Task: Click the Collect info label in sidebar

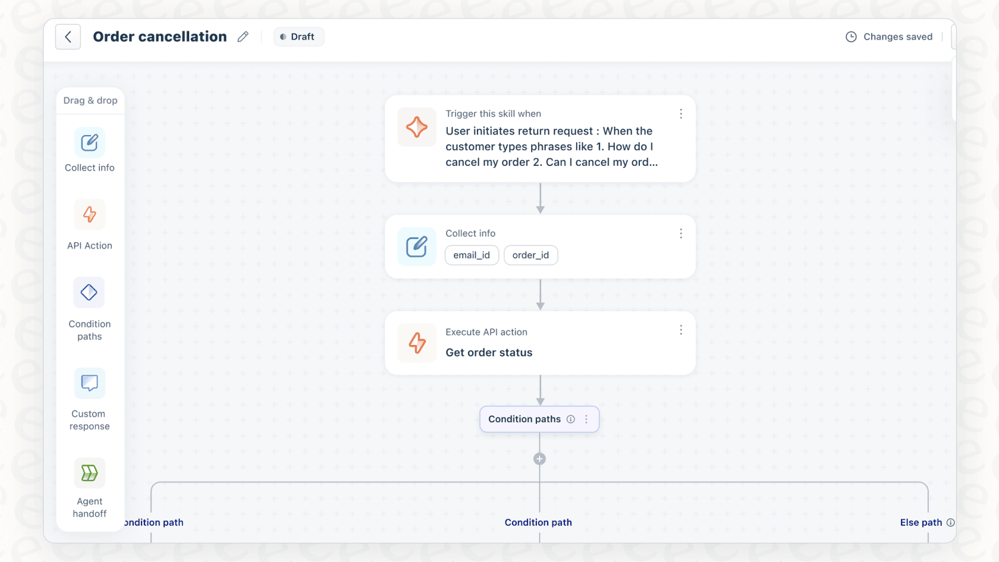Action: pos(89,168)
